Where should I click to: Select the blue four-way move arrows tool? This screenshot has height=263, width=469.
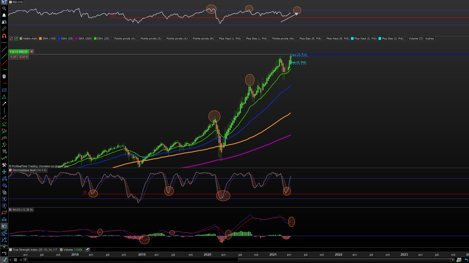tap(4, 172)
